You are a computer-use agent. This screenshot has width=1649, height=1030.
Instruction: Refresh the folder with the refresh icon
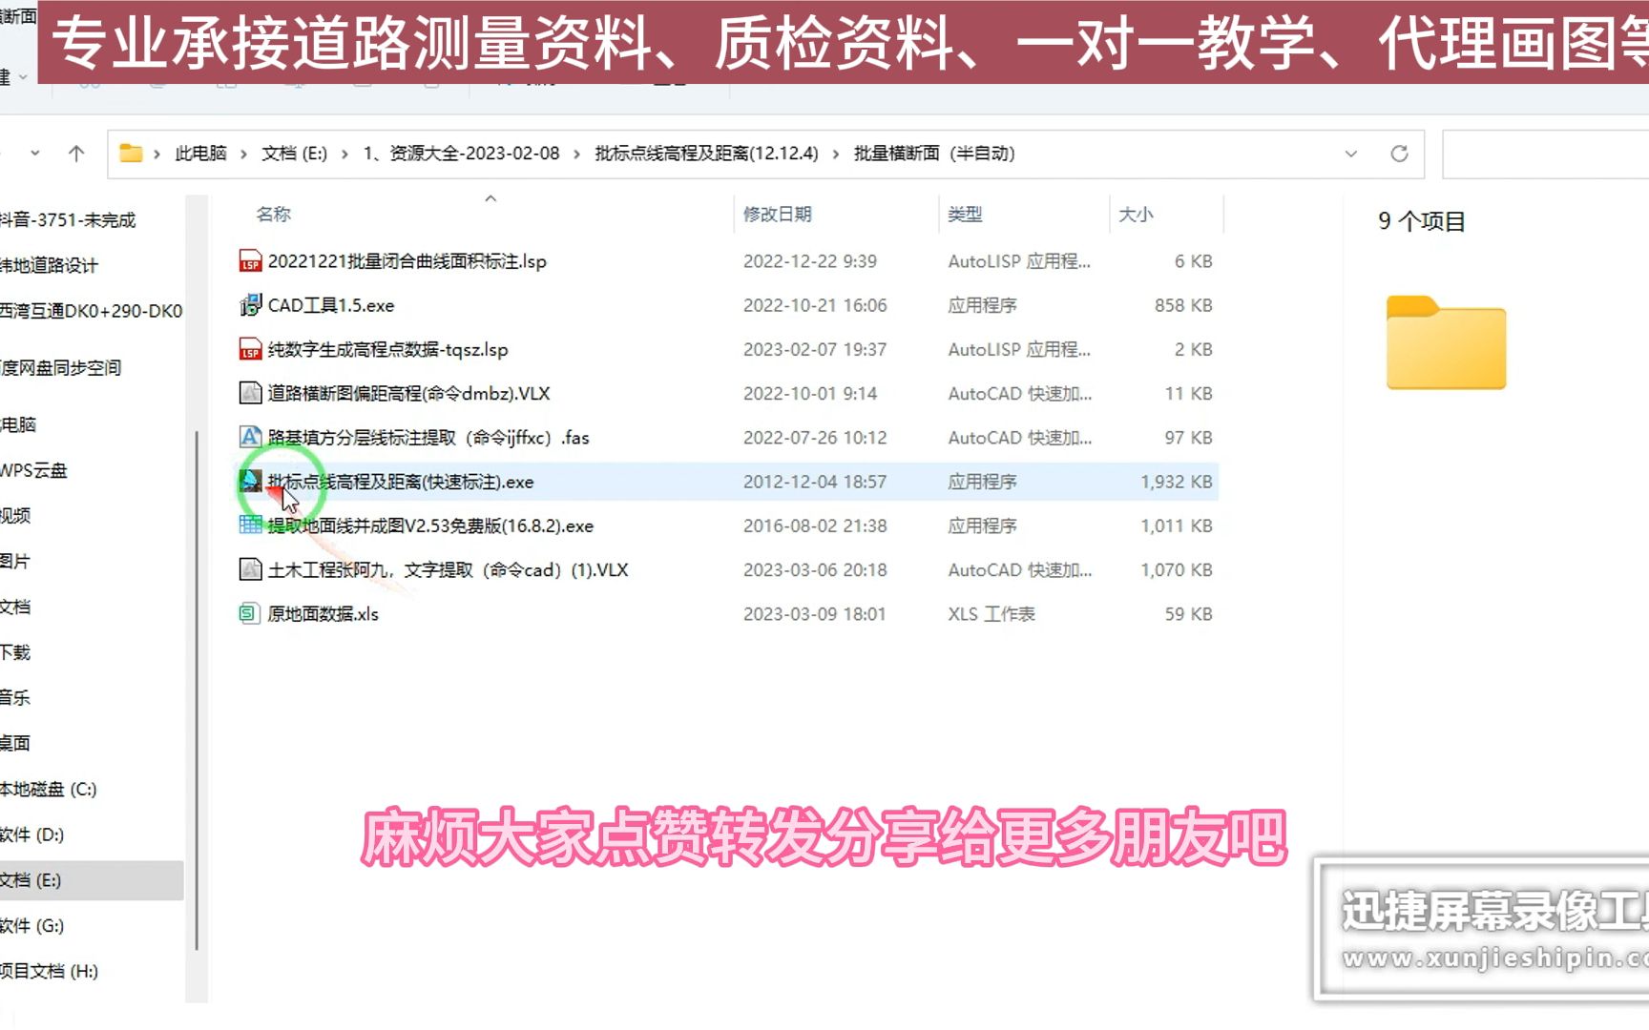1399,154
